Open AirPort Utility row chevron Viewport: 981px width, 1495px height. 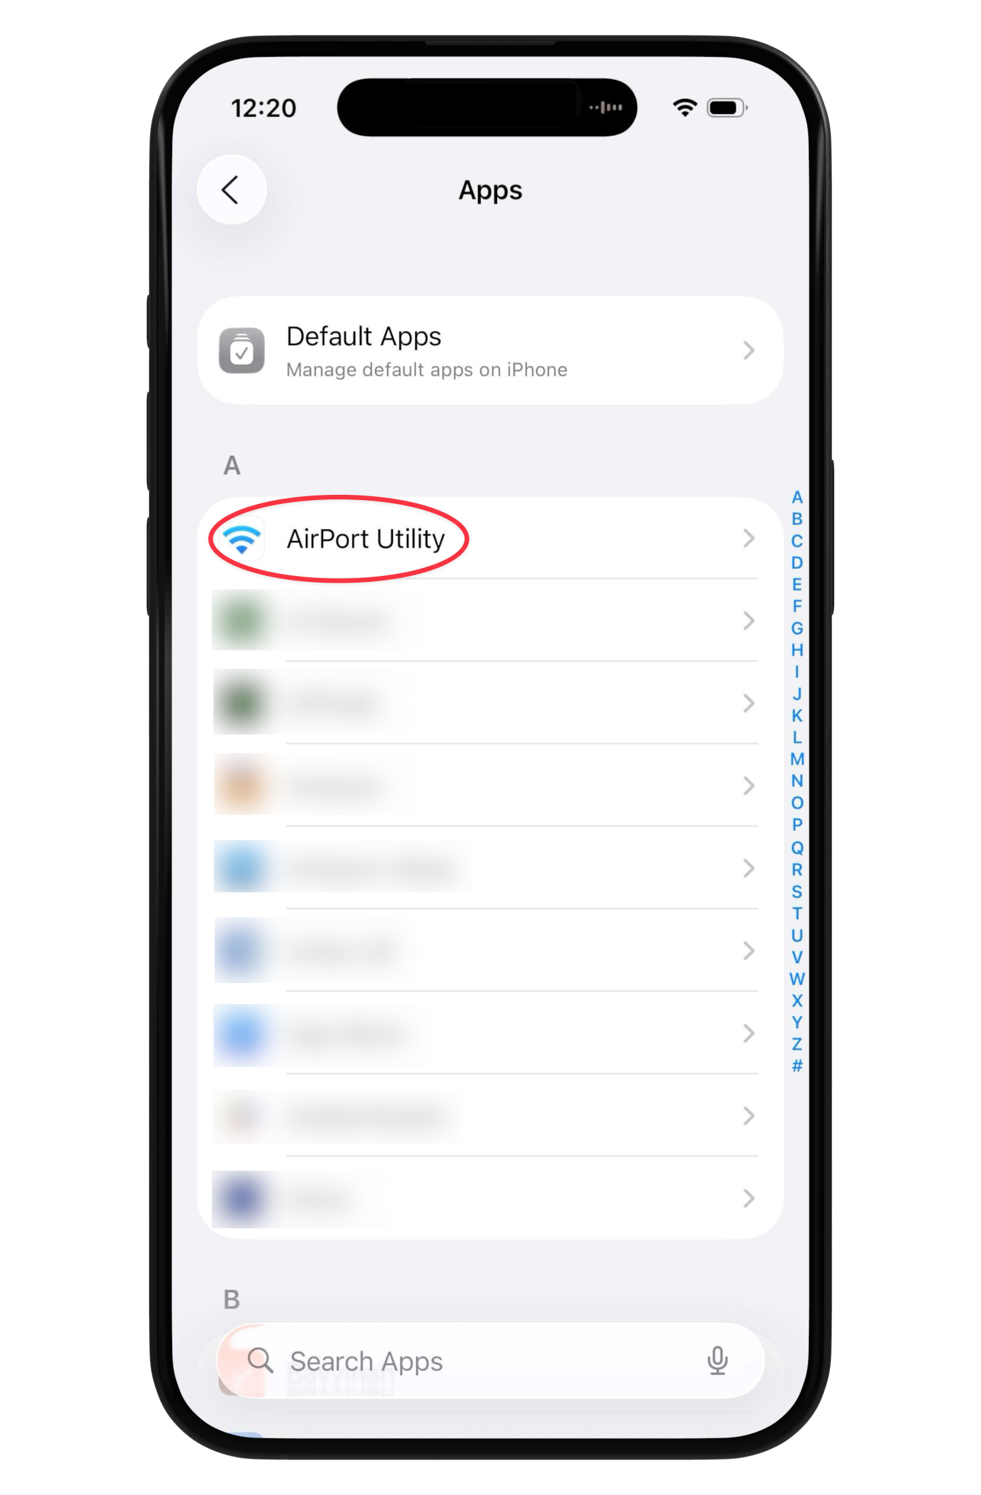(x=748, y=538)
